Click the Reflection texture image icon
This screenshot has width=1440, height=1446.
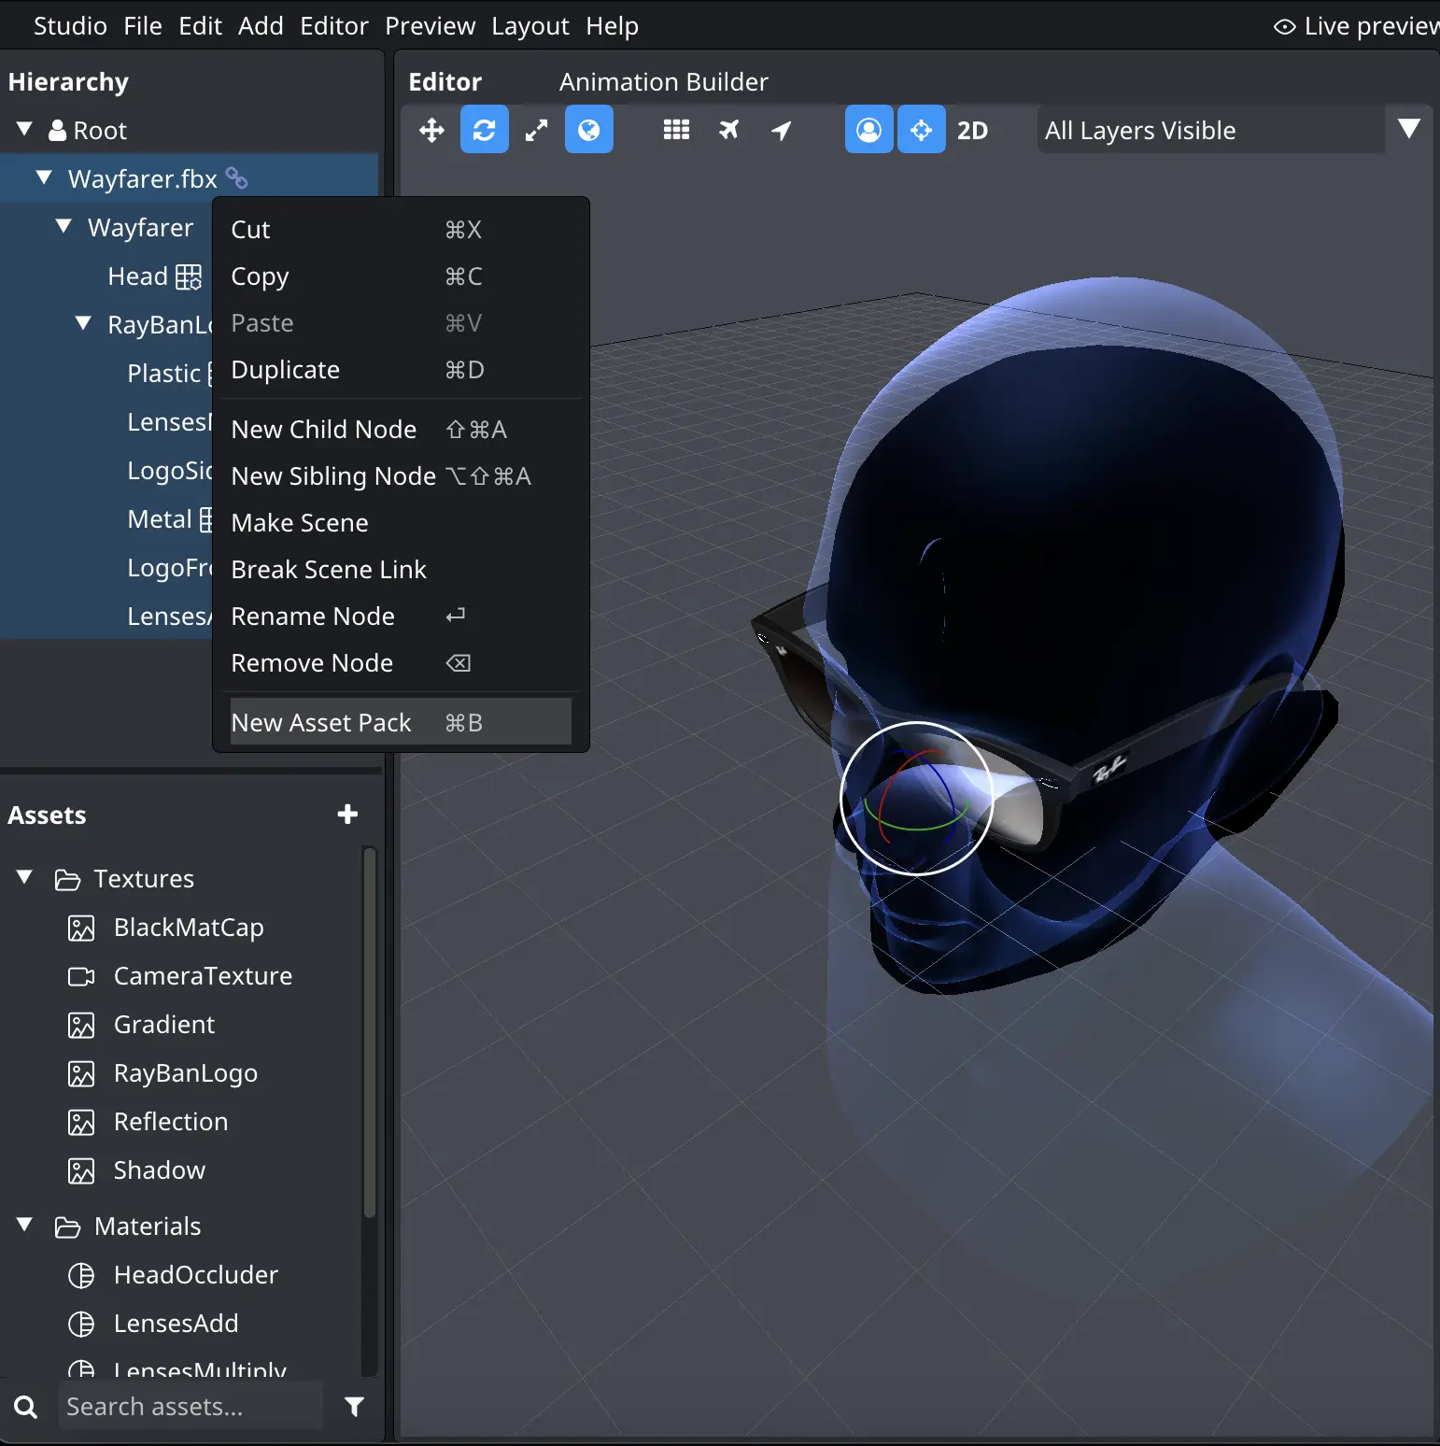(81, 1122)
